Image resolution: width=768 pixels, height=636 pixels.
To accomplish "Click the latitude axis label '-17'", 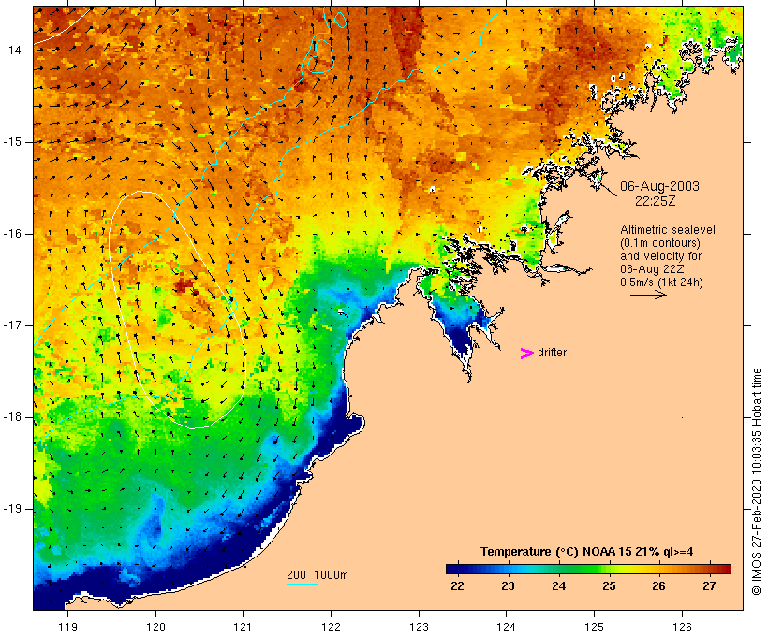I will point(12,325).
